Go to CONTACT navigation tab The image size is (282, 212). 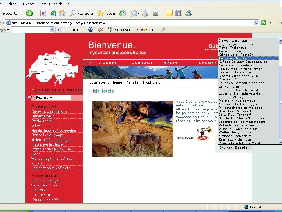click(142, 63)
